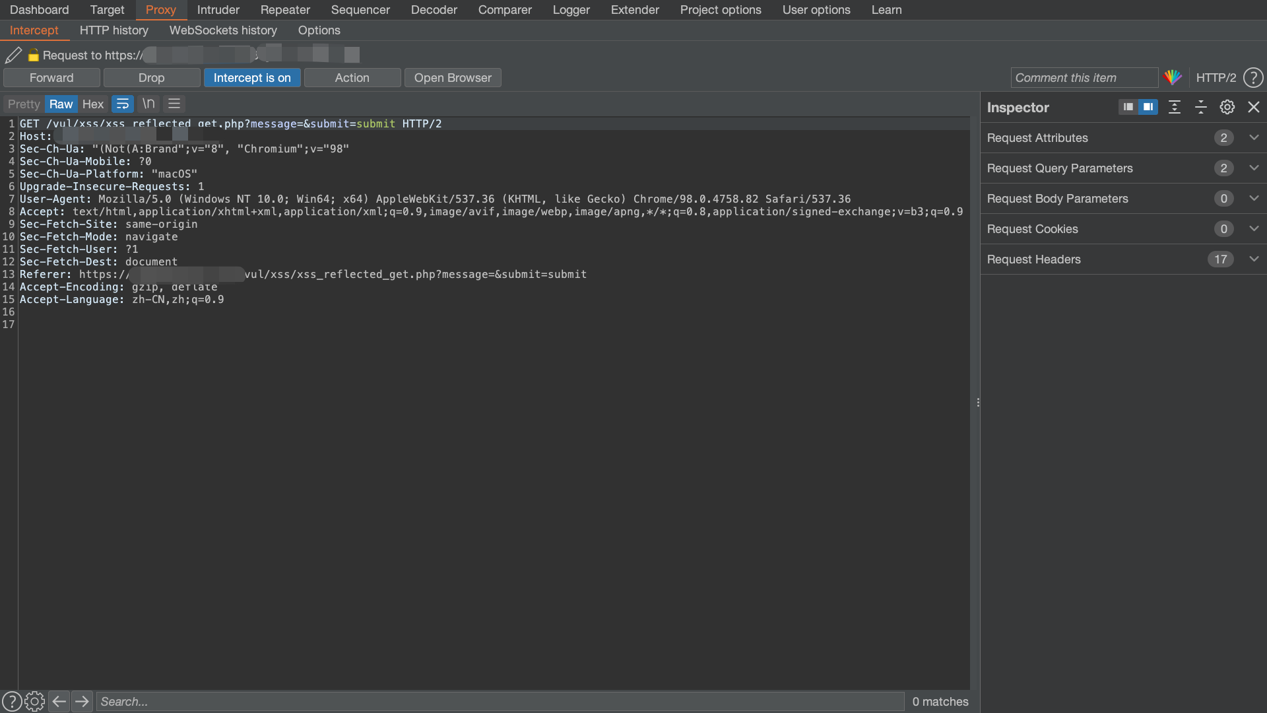Click the Sec-Fetch-Site: same-origin line
Viewport: 1267px width, 713px height.
(108, 224)
